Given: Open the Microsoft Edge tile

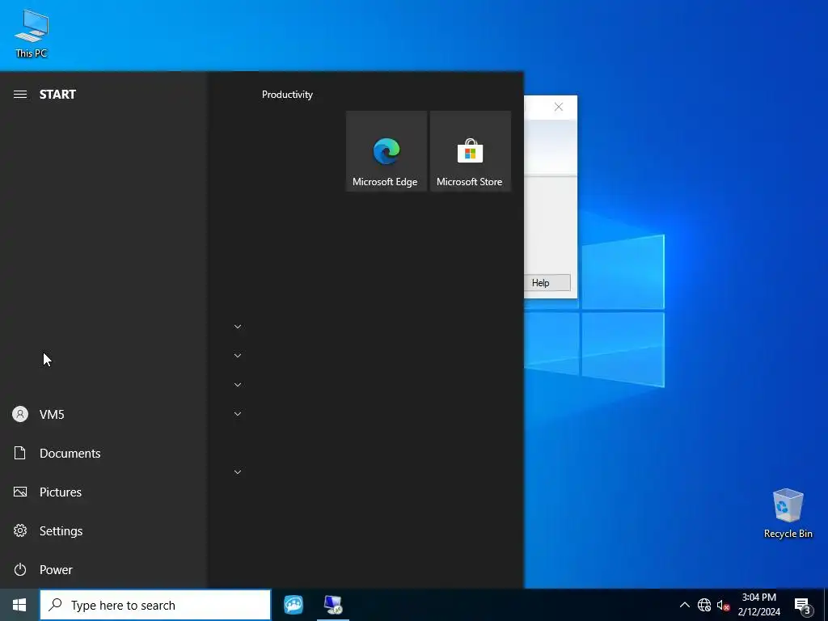Looking at the screenshot, I should coord(386,151).
